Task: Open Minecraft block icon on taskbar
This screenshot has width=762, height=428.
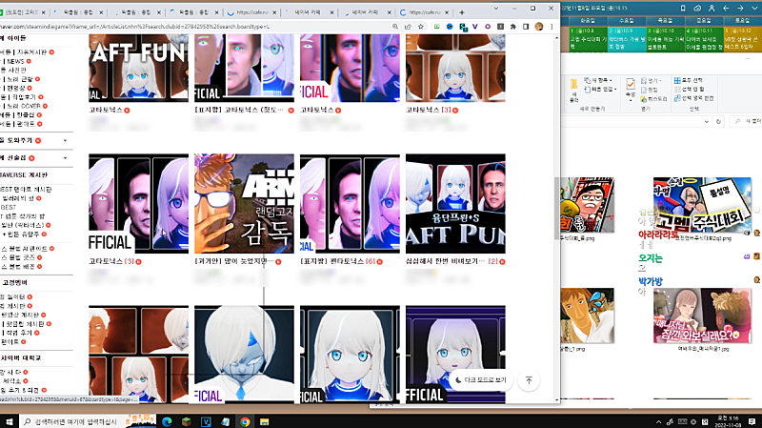Action: click(x=186, y=421)
